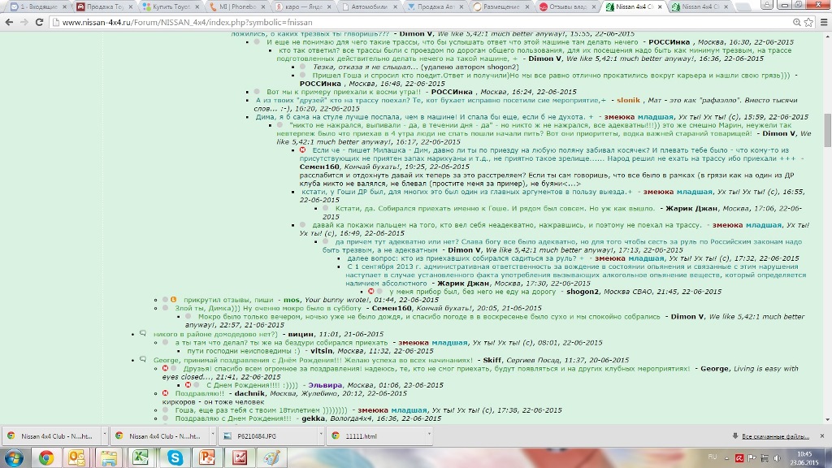Image resolution: width=832 pixels, height=468 pixels.
Task: Click 'Все скачанные файлы...' link
Action: coord(775,436)
